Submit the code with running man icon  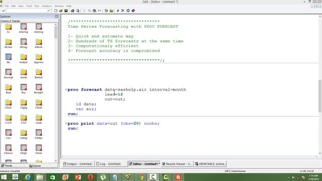tap(118, 11)
